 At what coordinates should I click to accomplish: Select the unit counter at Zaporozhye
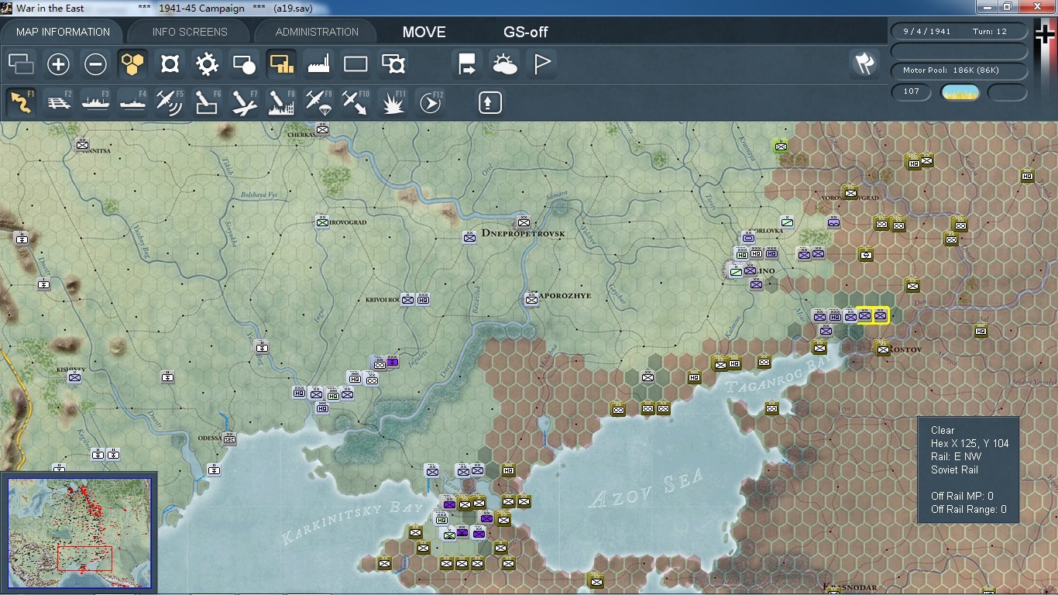coord(531,299)
